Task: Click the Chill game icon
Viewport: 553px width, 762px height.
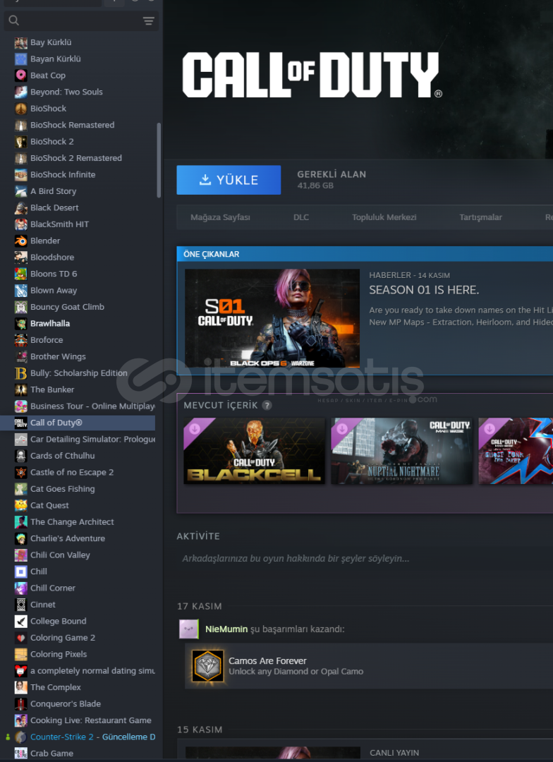Action: point(21,571)
